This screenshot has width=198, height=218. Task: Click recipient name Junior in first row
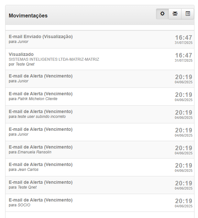tap(23, 42)
